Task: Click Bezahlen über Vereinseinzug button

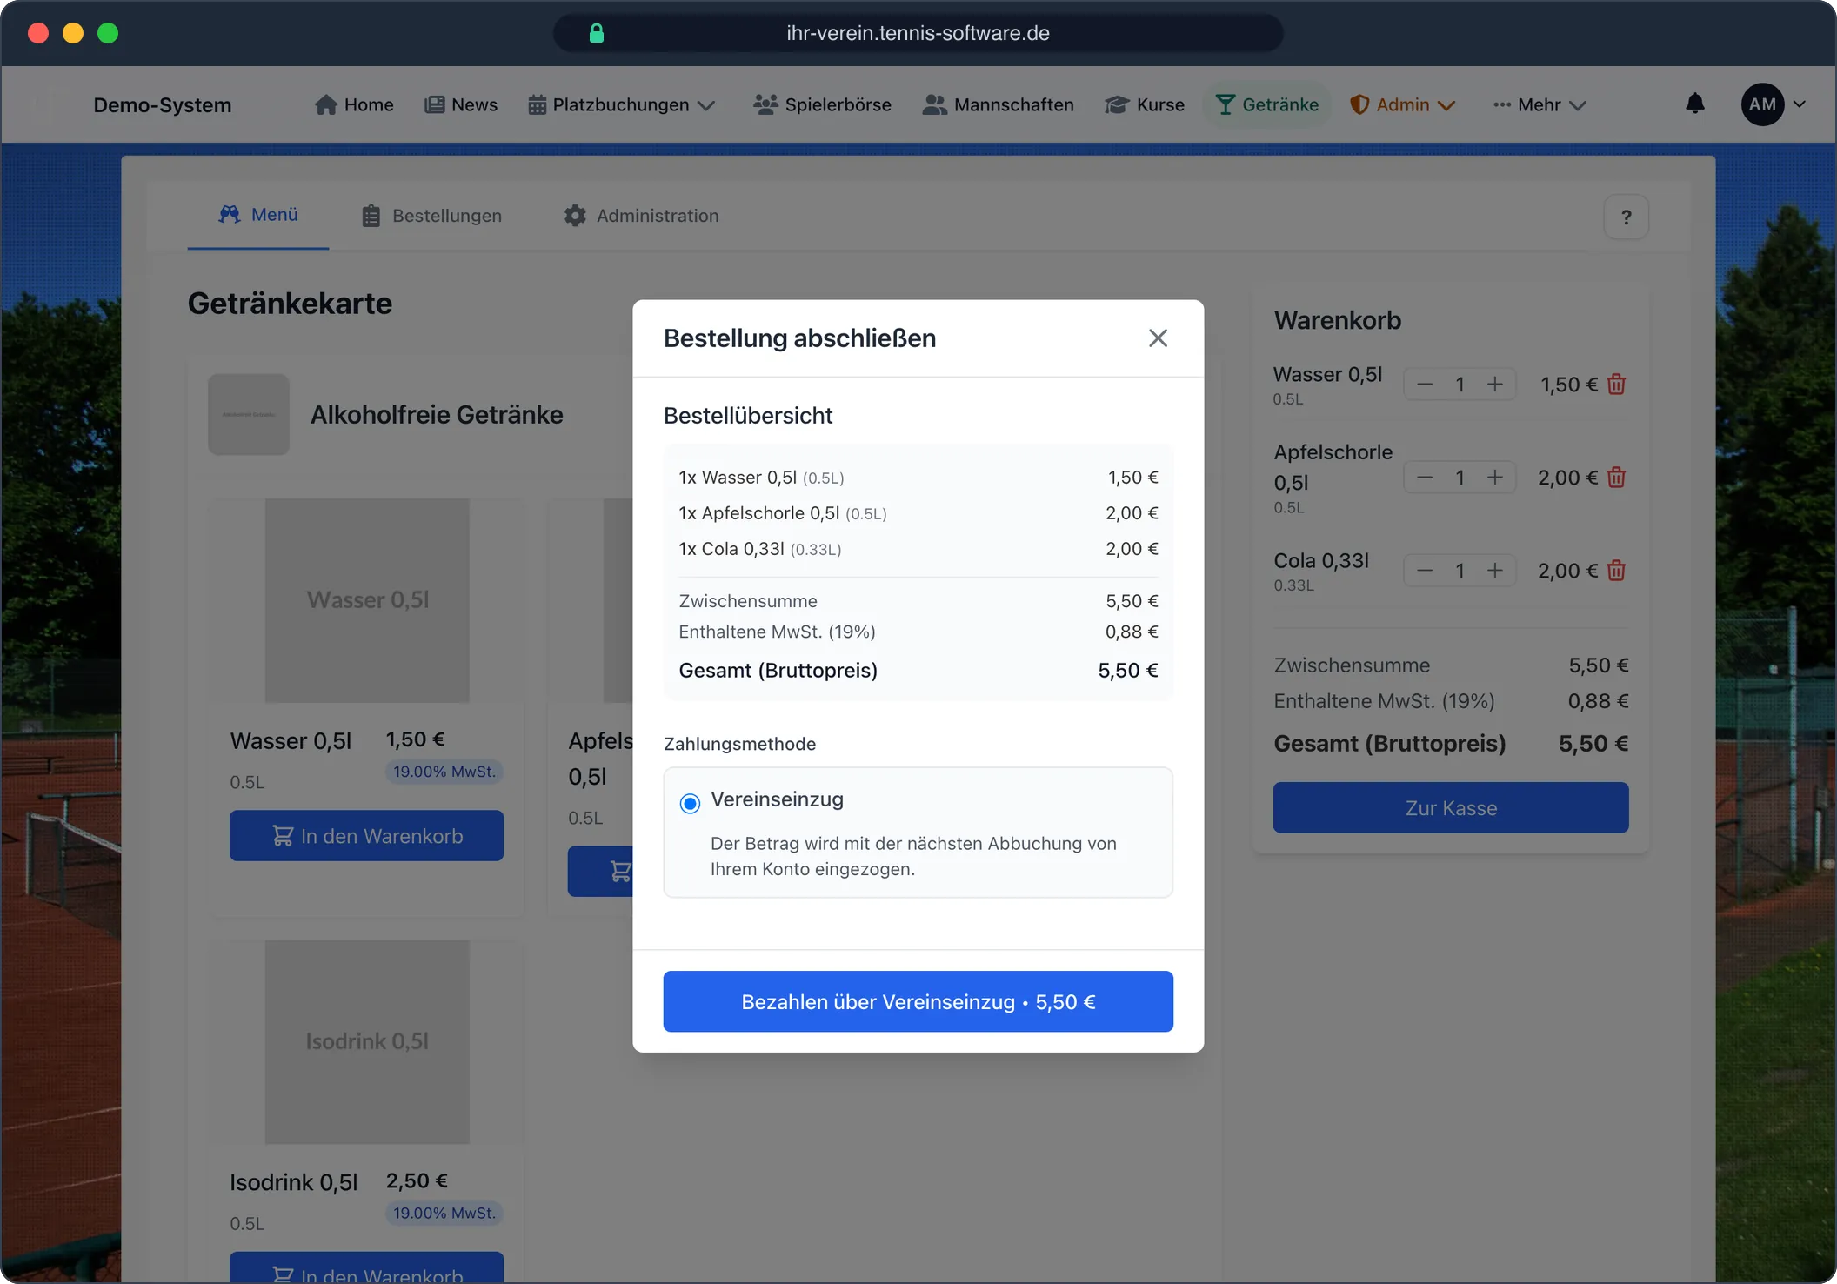Action: point(918,1001)
